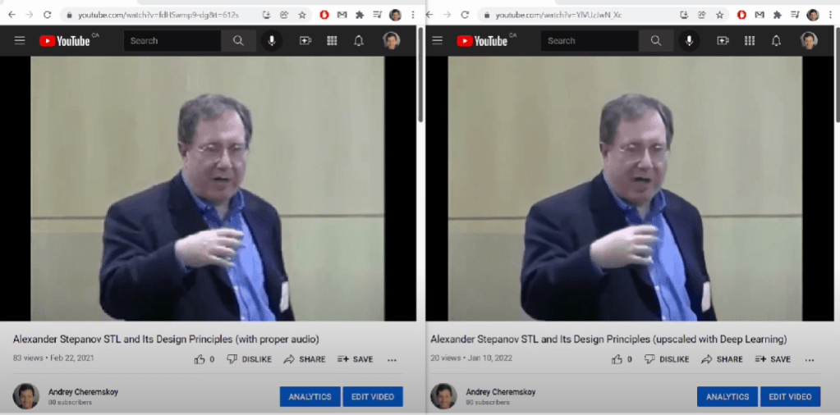This screenshot has width=840, height=415.
Task: Share the 'upscaled with Deep Learning' video
Action: (x=722, y=359)
